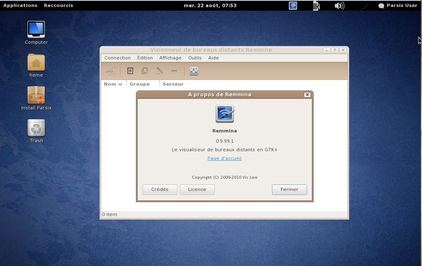Minimize the Remmina main window
Screen dimensions: 422x266
[x=326, y=50]
